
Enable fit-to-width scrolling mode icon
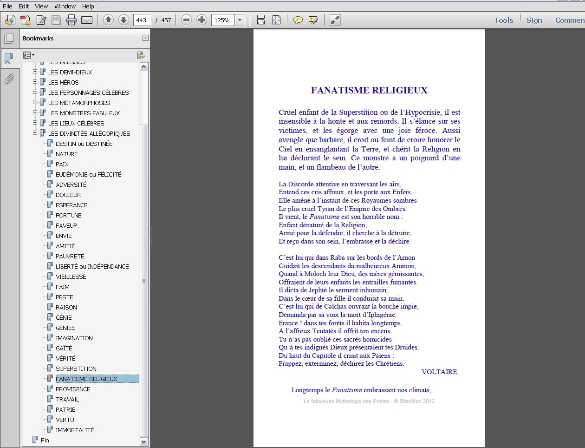tap(261, 20)
